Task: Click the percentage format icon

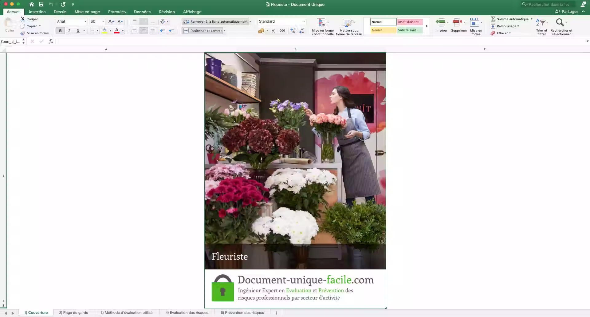Action: coord(273,31)
